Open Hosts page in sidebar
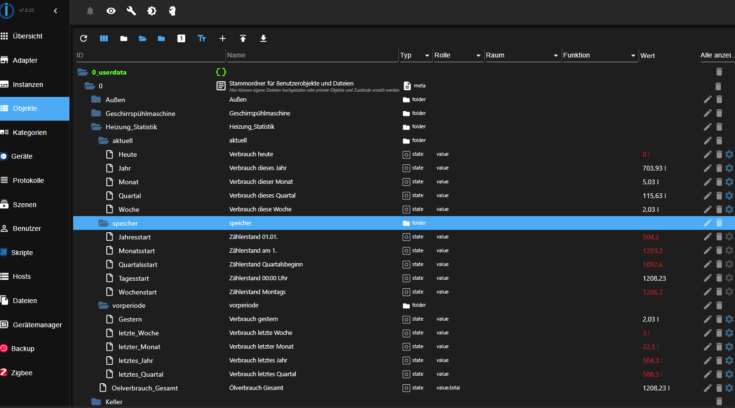Viewport: 735px width, 408px height. point(35,276)
